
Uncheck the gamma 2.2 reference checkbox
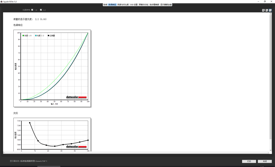[x=41, y=10]
